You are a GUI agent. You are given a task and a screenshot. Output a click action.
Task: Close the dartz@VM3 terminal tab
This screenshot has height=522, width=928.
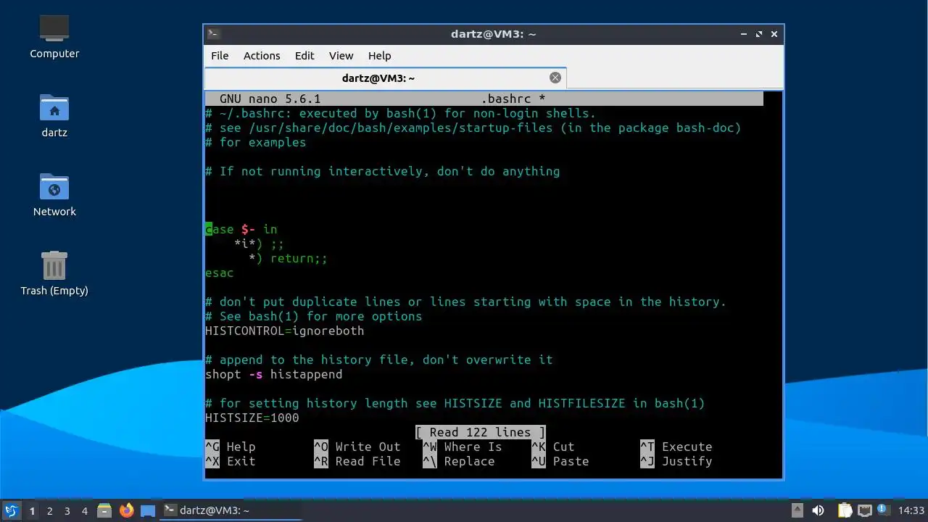point(555,78)
